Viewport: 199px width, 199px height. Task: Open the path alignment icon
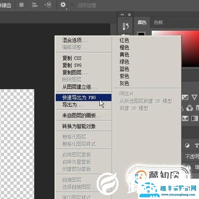tap(35, 5)
